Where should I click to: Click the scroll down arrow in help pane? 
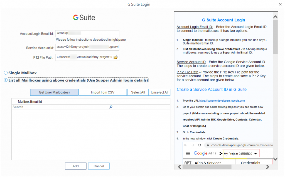(275, 159)
